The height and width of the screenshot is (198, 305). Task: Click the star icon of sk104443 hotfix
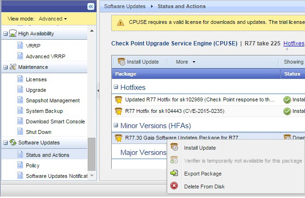tap(118, 111)
